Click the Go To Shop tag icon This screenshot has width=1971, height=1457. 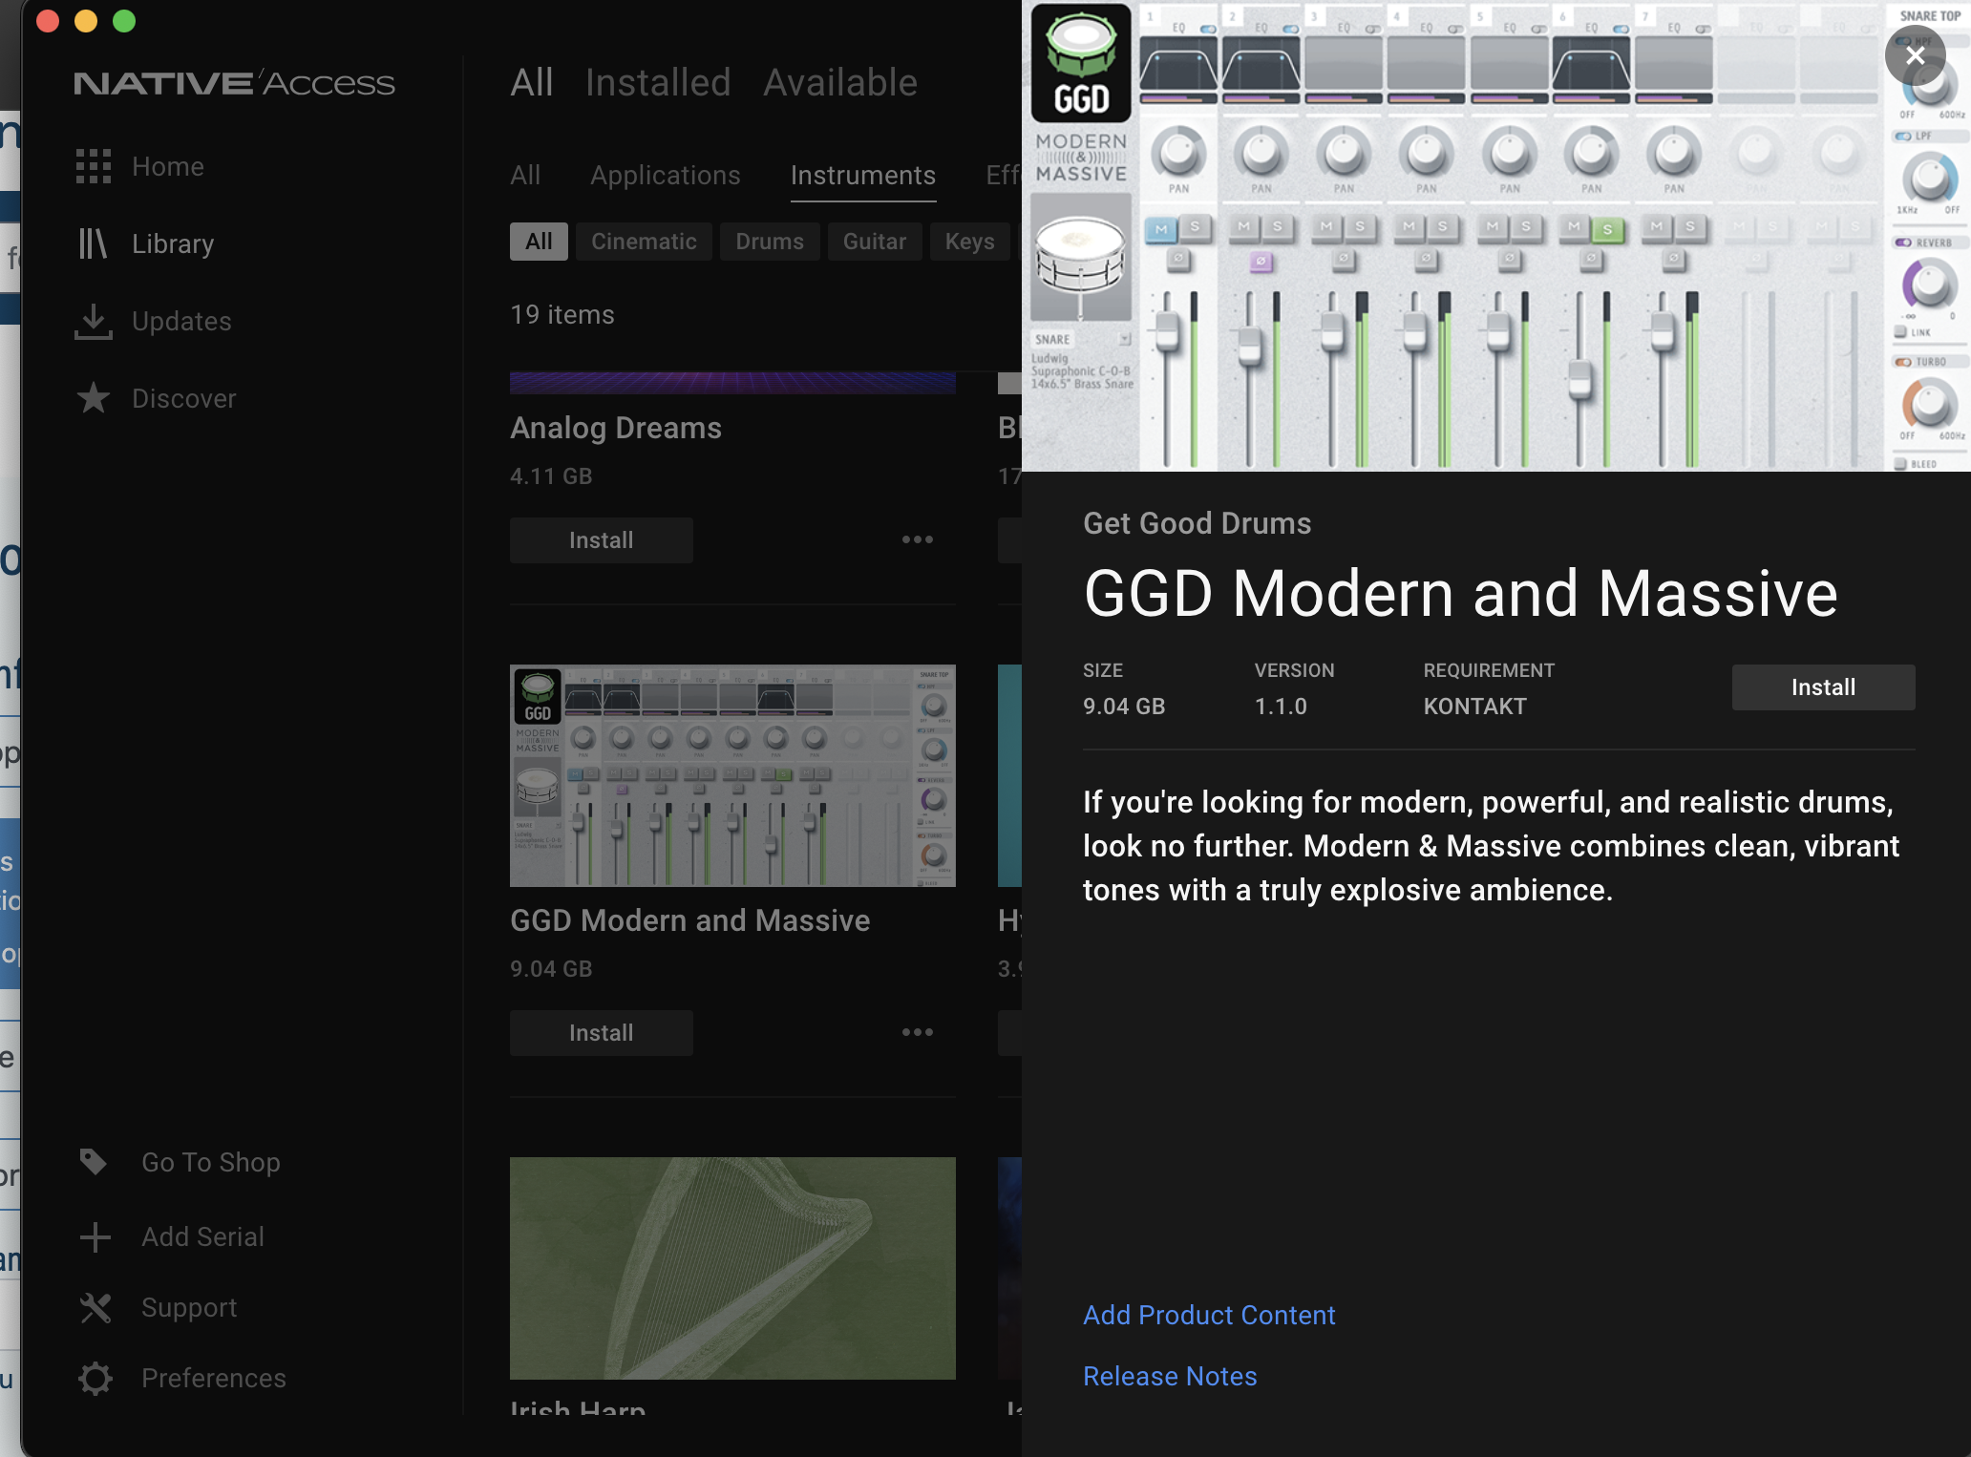pos(94,1161)
